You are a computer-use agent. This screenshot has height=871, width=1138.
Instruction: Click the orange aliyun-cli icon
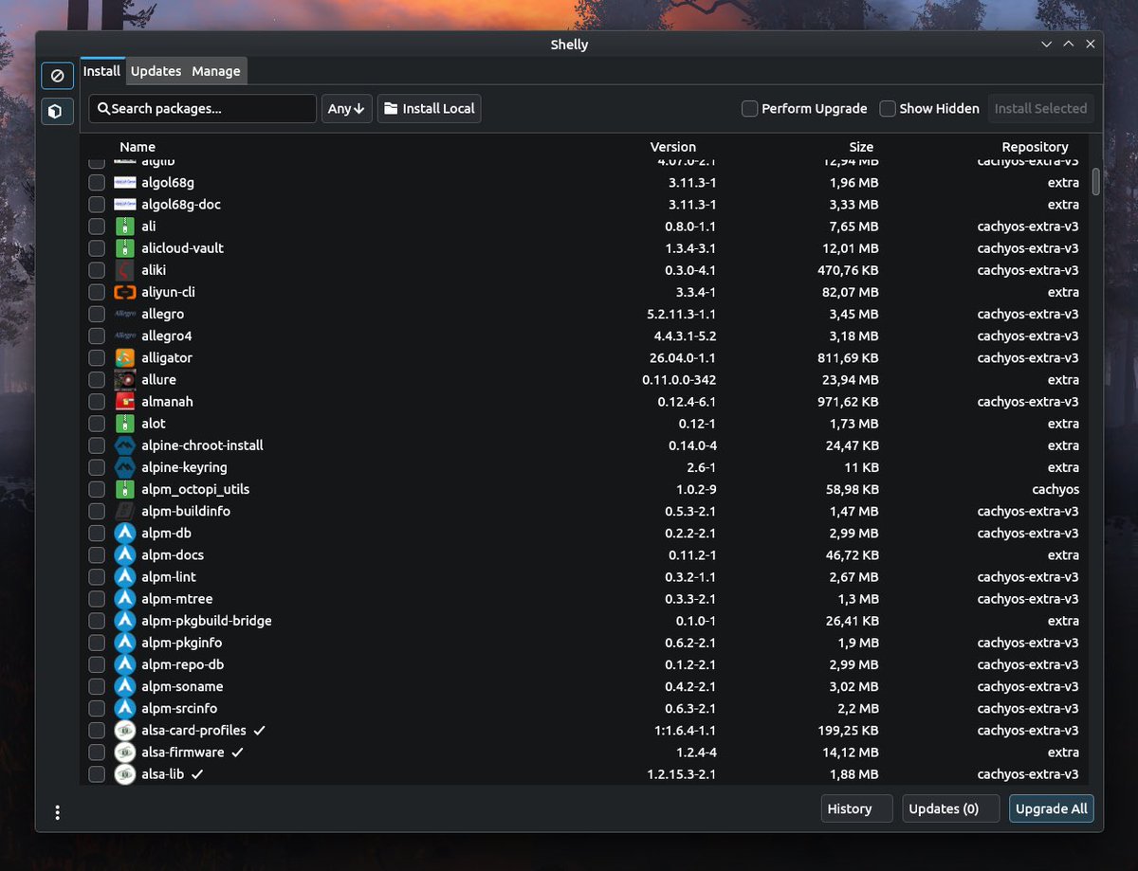[x=125, y=292]
